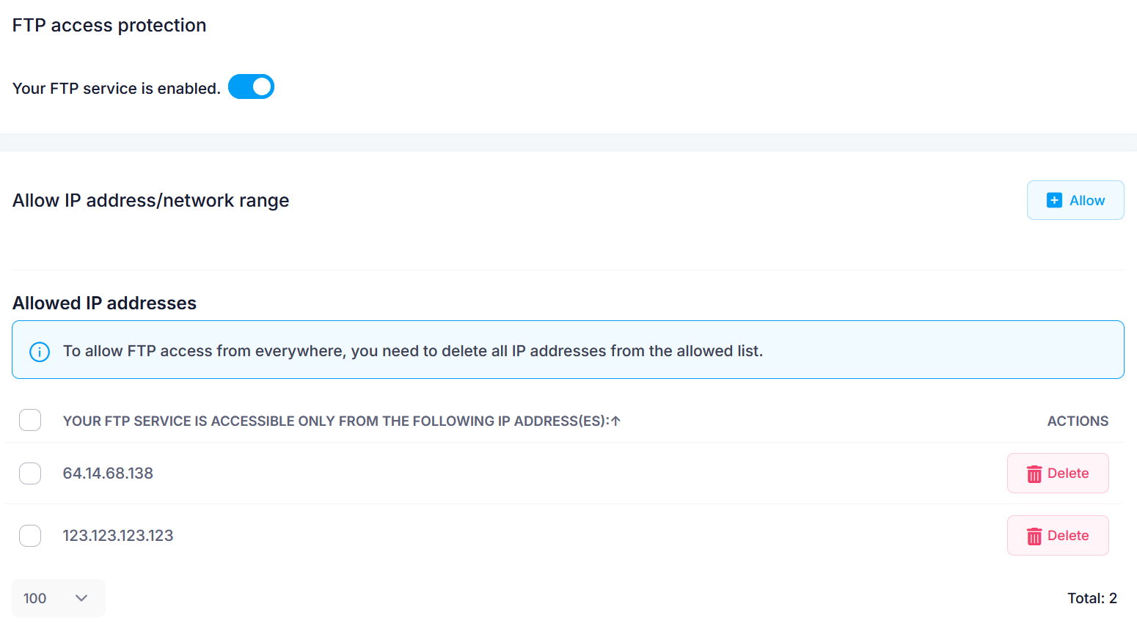Click the chevron on the page size selector
1137x623 pixels.
[x=81, y=598]
